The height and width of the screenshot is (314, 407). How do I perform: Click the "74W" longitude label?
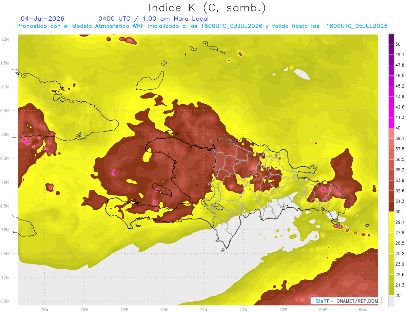124,309
